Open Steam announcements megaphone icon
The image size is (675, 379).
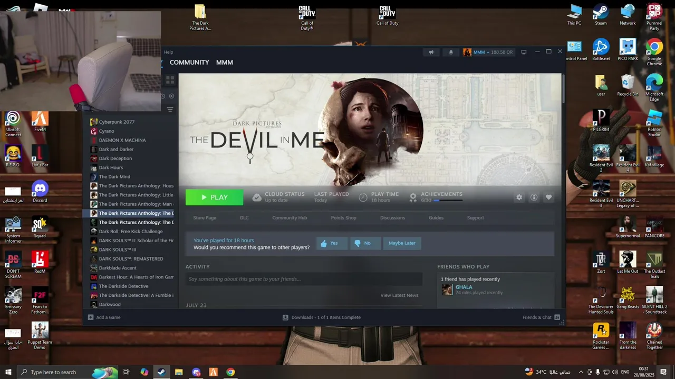point(431,52)
